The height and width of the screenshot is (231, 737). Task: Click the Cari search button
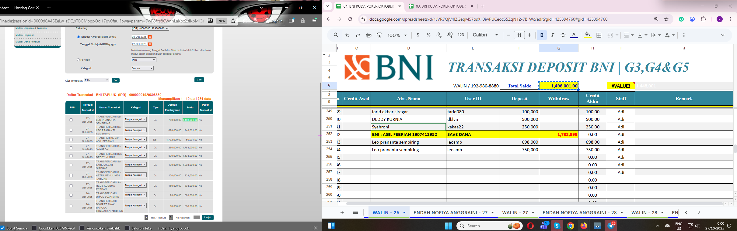point(199,80)
